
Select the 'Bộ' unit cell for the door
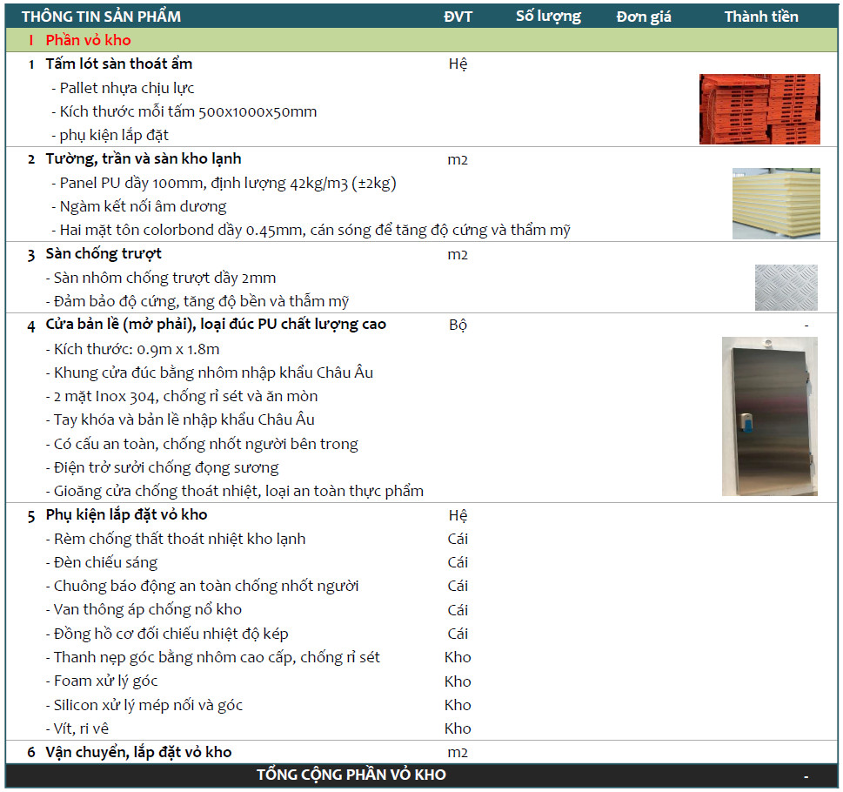[x=458, y=326]
